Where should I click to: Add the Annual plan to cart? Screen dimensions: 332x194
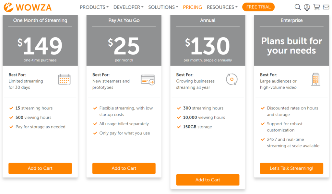pos(208,180)
